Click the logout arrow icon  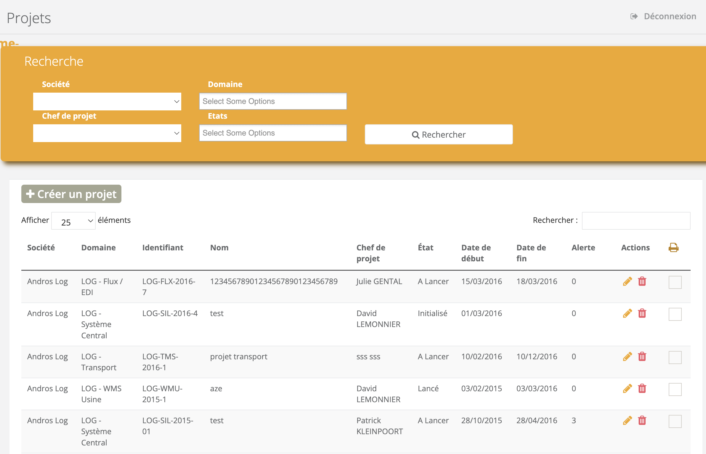tap(634, 16)
